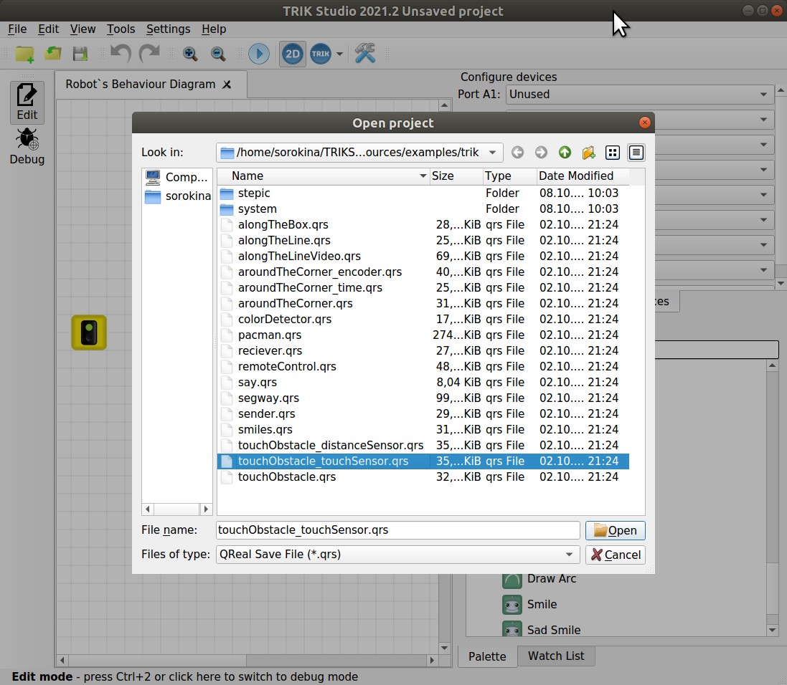Click the Zoom in magnifier icon
This screenshot has width=787, height=685.
coord(189,54)
